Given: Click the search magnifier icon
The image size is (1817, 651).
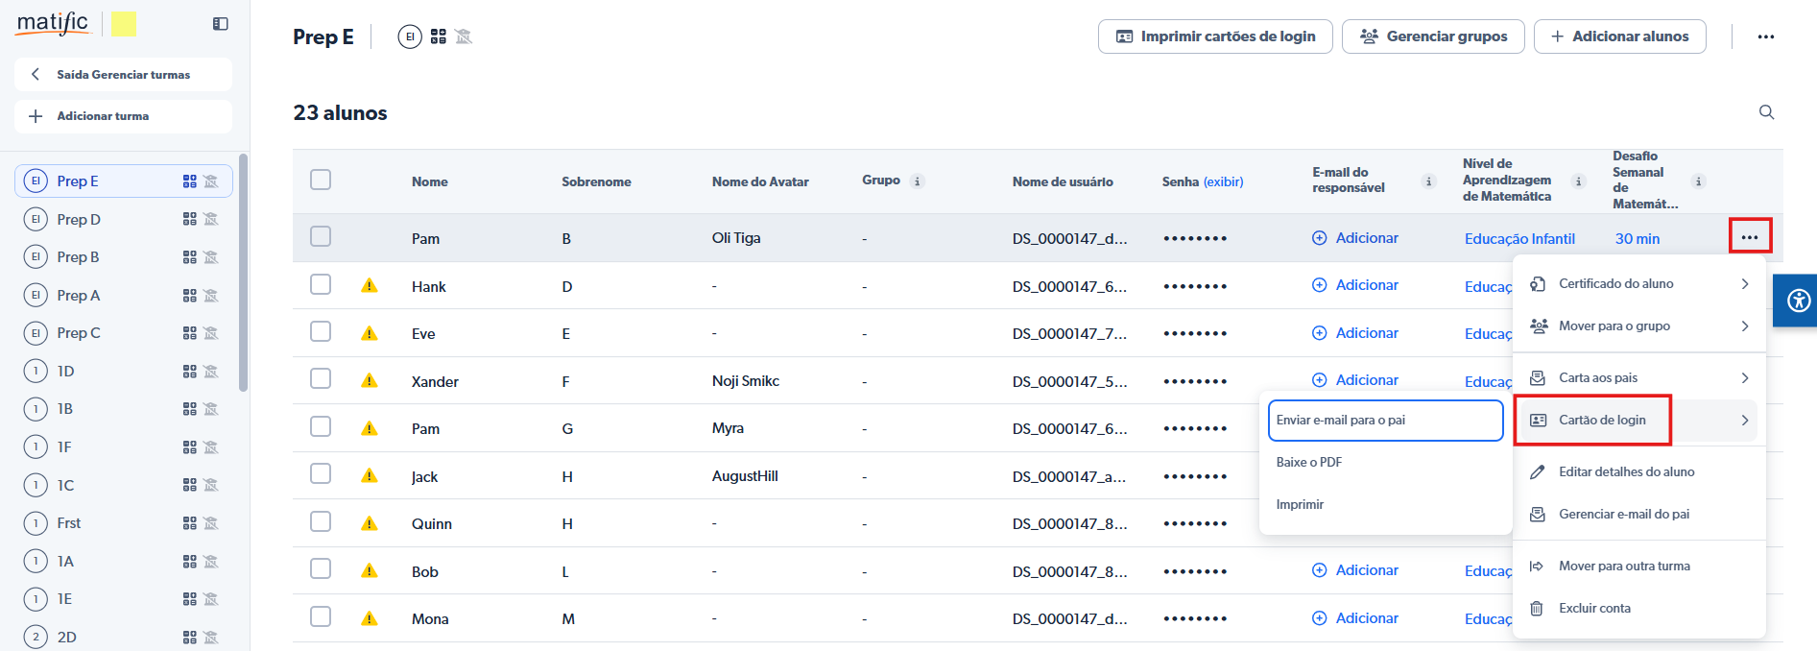Looking at the screenshot, I should [1766, 112].
